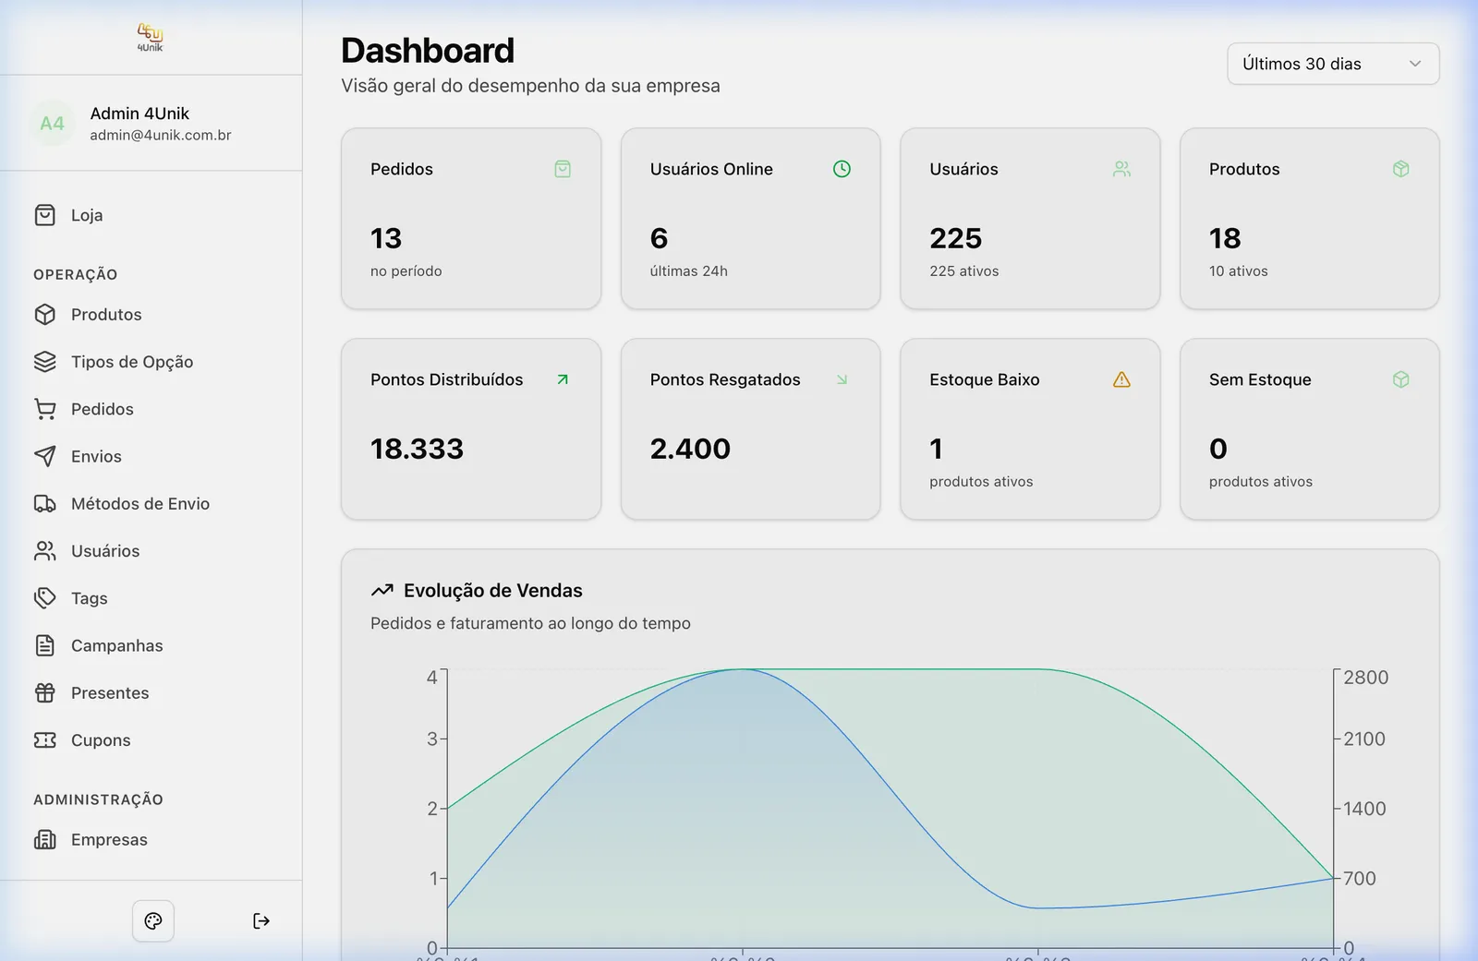The height and width of the screenshot is (961, 1478).
Task: Select Métodos de Envio in sidebar
Action: click(x=140, y=504)
